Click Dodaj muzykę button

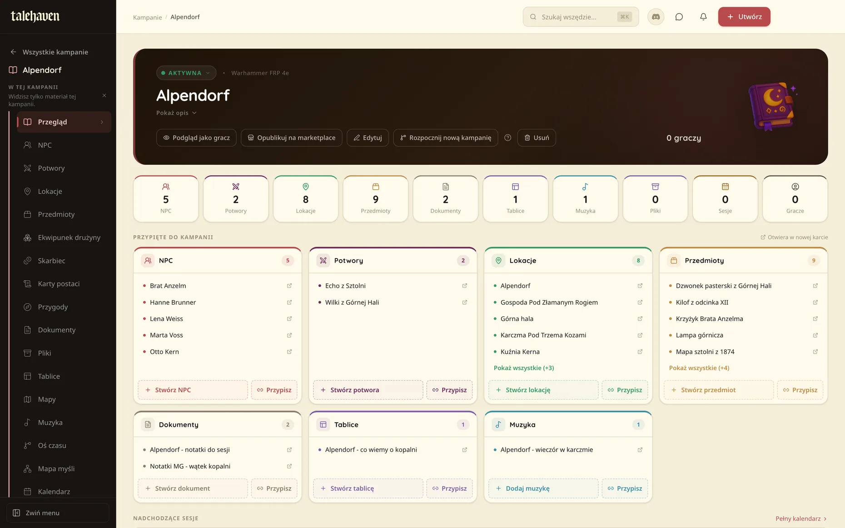click(x=543, y=489)
